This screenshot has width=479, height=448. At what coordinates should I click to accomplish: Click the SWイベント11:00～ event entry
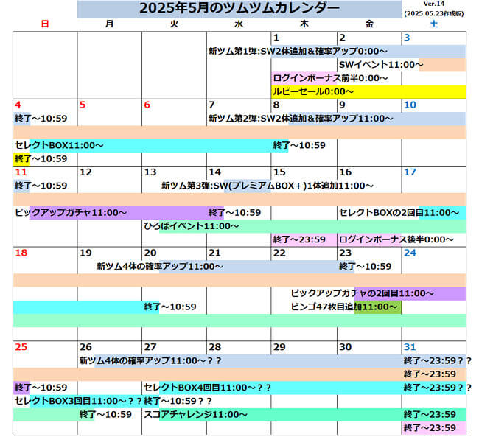(x=381, y=65)
